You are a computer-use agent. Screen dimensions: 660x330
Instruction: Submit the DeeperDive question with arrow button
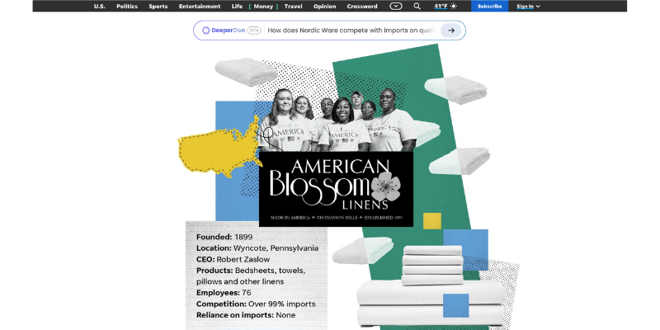pos(450,31)
